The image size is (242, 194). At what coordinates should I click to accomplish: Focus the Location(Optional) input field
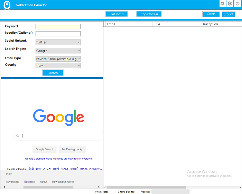[x=58, y=34]
